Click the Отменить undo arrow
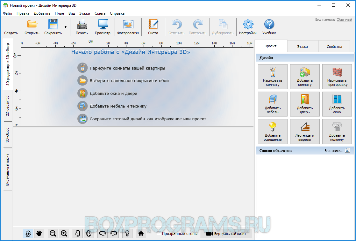 [x=176, y=27]
